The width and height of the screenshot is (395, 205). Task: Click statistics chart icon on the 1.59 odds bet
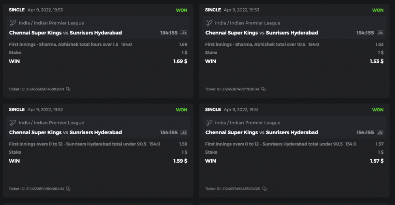pos(184,132)
